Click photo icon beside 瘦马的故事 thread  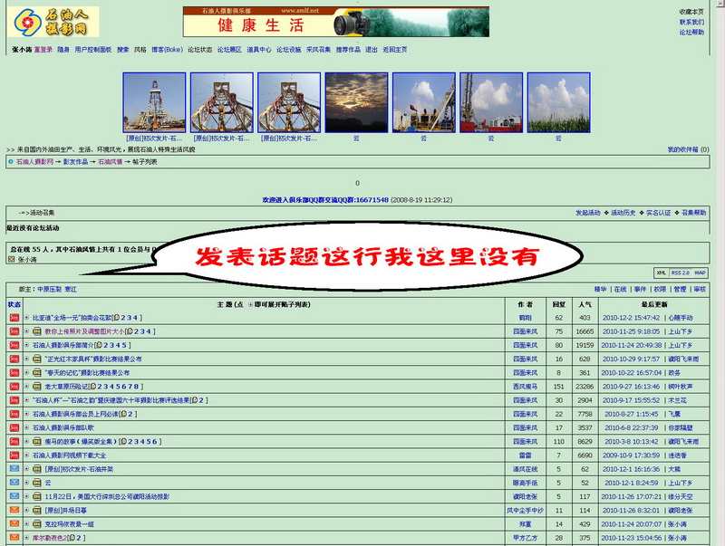tap(37, 442)
